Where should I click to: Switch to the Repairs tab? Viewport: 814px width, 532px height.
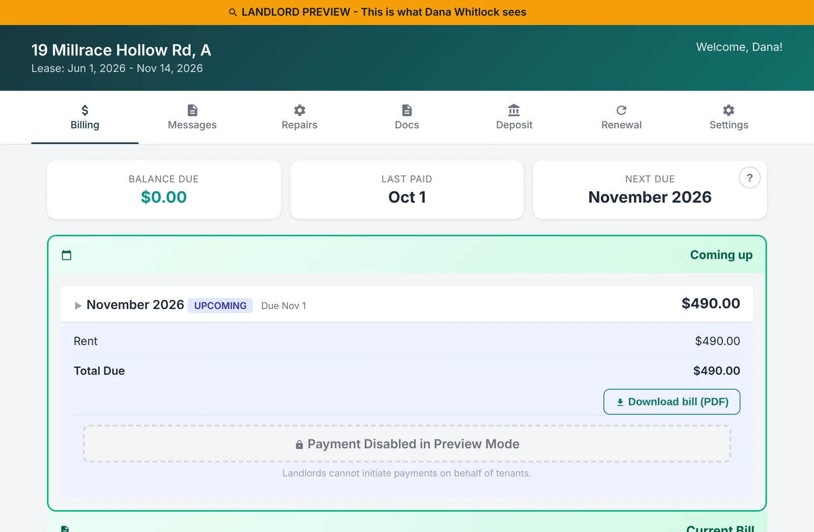coord(300,117)
